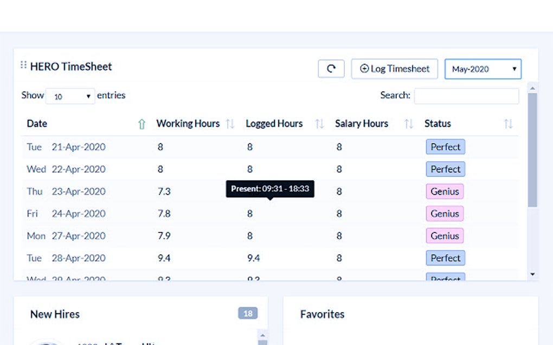Click the Genius status badge for 23-Apr-2020
The width and height of the screenshot is (553, 345).
pos(445,191)
